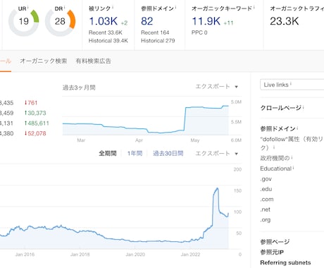The image size is (324, 268).
Task: Click the クロールページ sidebar heading
Action: (281, 108)
